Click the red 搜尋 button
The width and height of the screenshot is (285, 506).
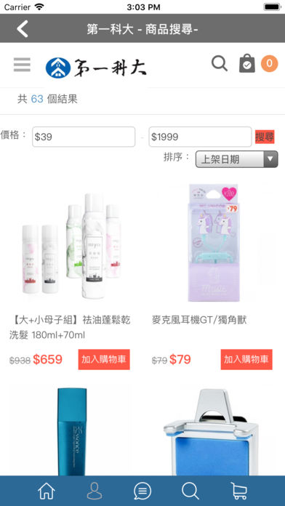click(x=265, y=137)
